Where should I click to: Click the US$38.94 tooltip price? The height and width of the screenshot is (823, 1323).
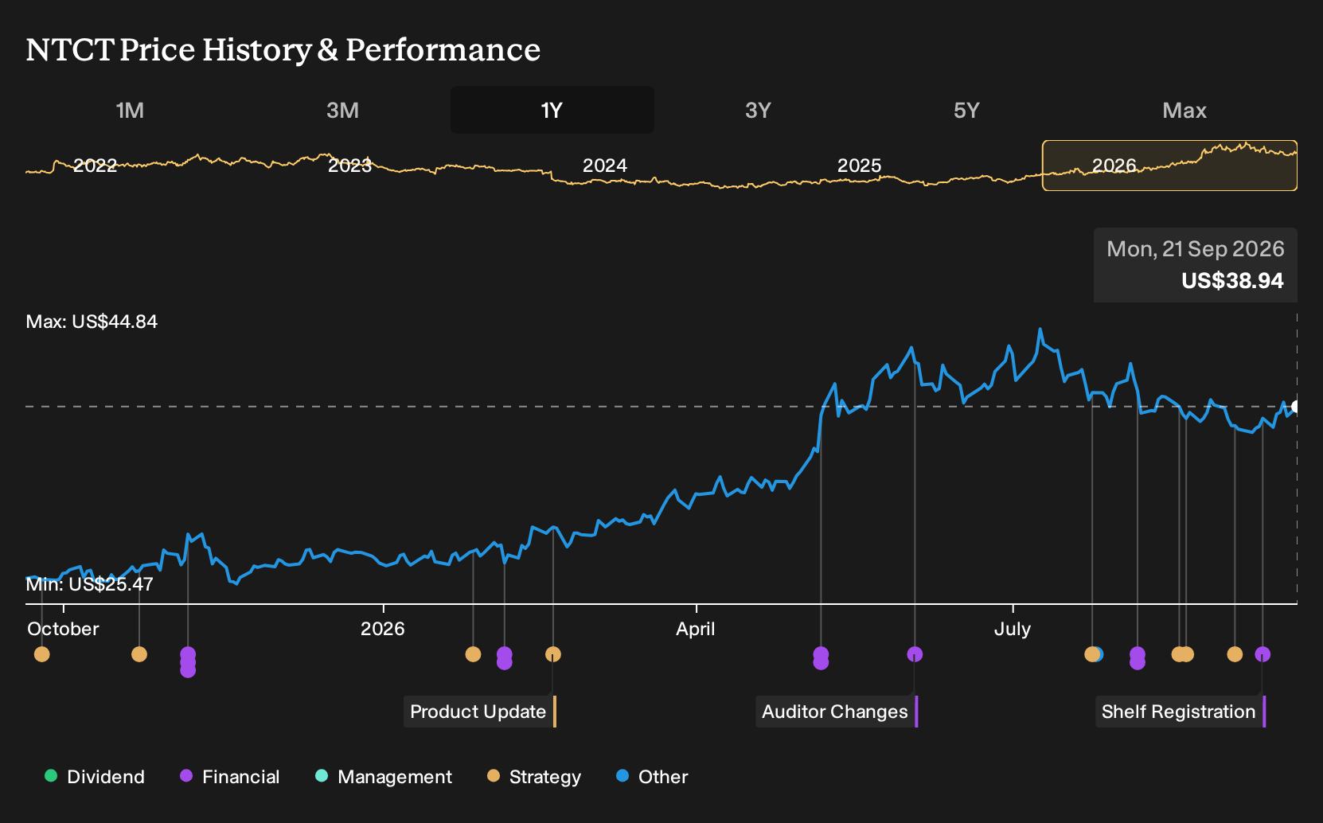(1232, 281)
